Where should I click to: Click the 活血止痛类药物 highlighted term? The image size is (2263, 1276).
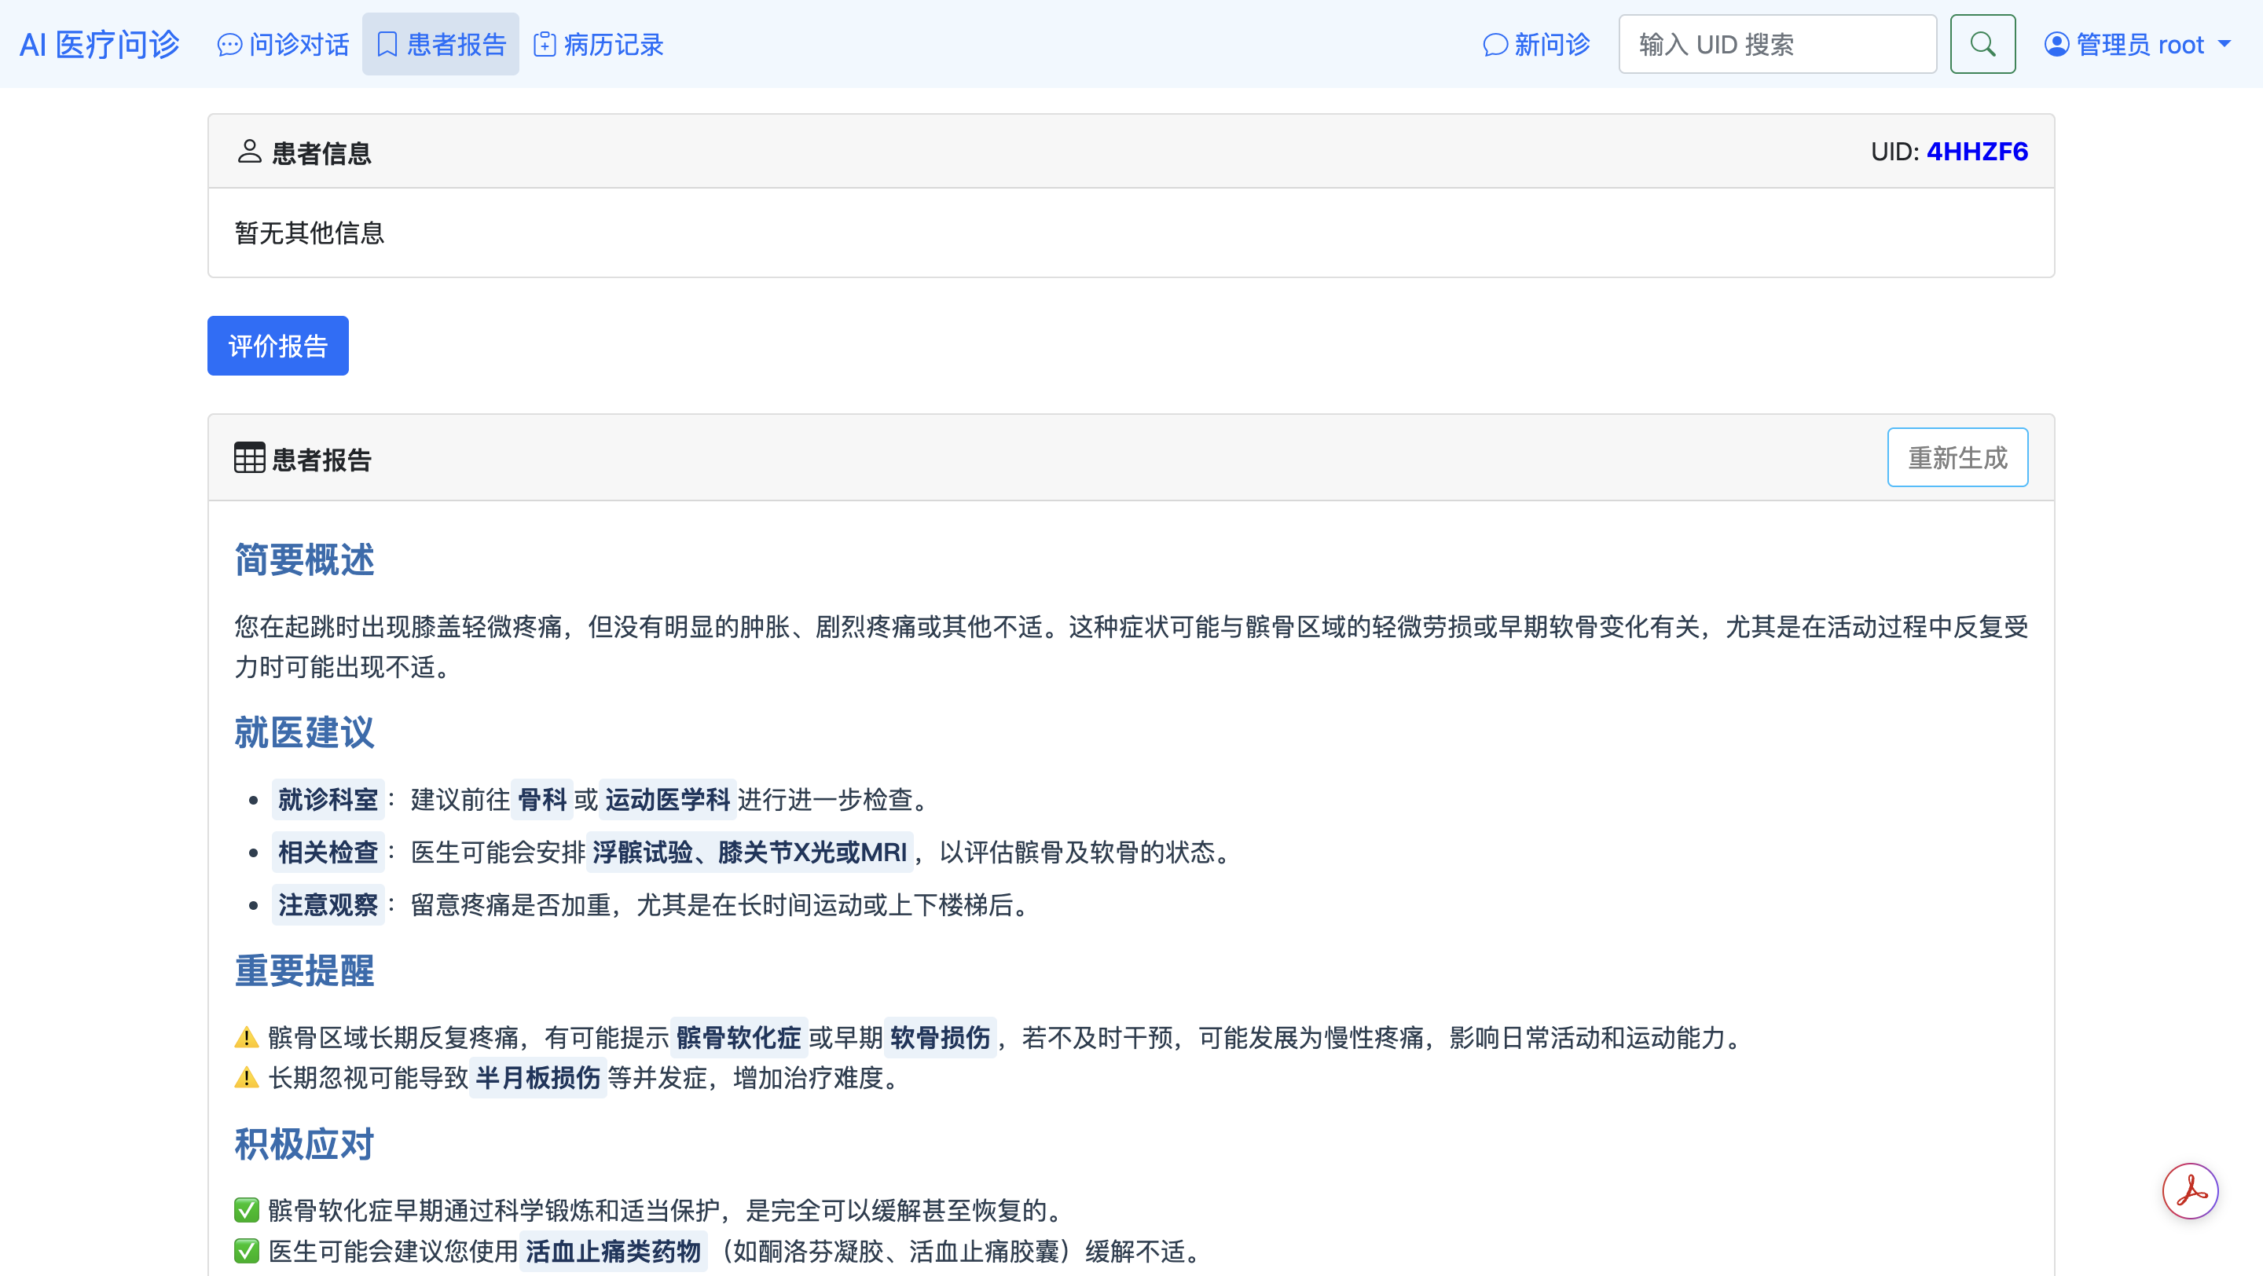[x=612, y=1251]
